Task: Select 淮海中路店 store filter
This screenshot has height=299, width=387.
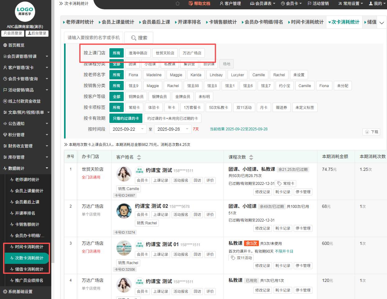Action: click(x=138, y=53)
